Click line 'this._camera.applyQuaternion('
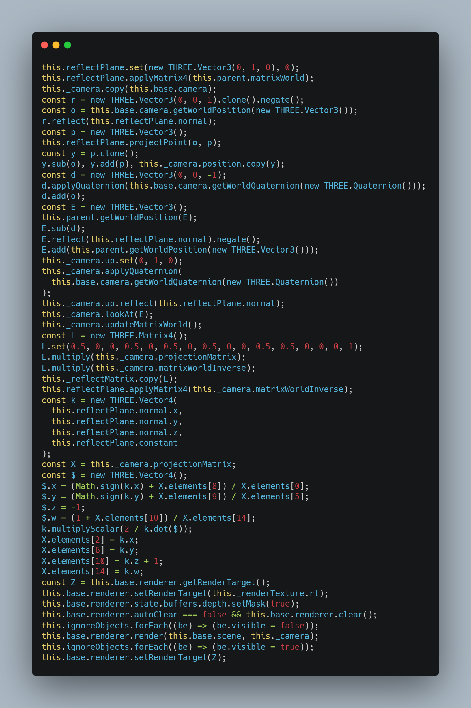The height and width of the screenshot is (708, 471). (112, 271)
